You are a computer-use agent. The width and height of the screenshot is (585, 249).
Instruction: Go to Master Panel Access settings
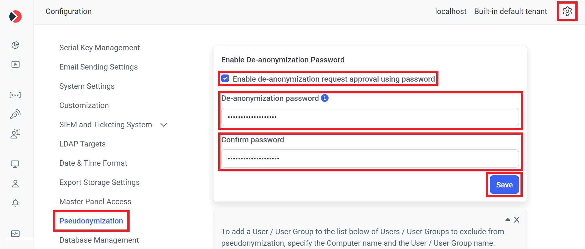point(95,202)
